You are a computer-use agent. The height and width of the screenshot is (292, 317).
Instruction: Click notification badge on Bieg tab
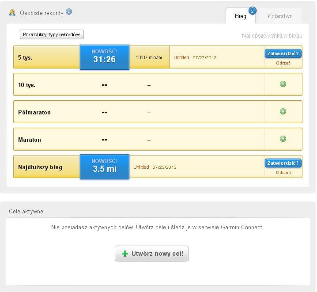point(252,11)
